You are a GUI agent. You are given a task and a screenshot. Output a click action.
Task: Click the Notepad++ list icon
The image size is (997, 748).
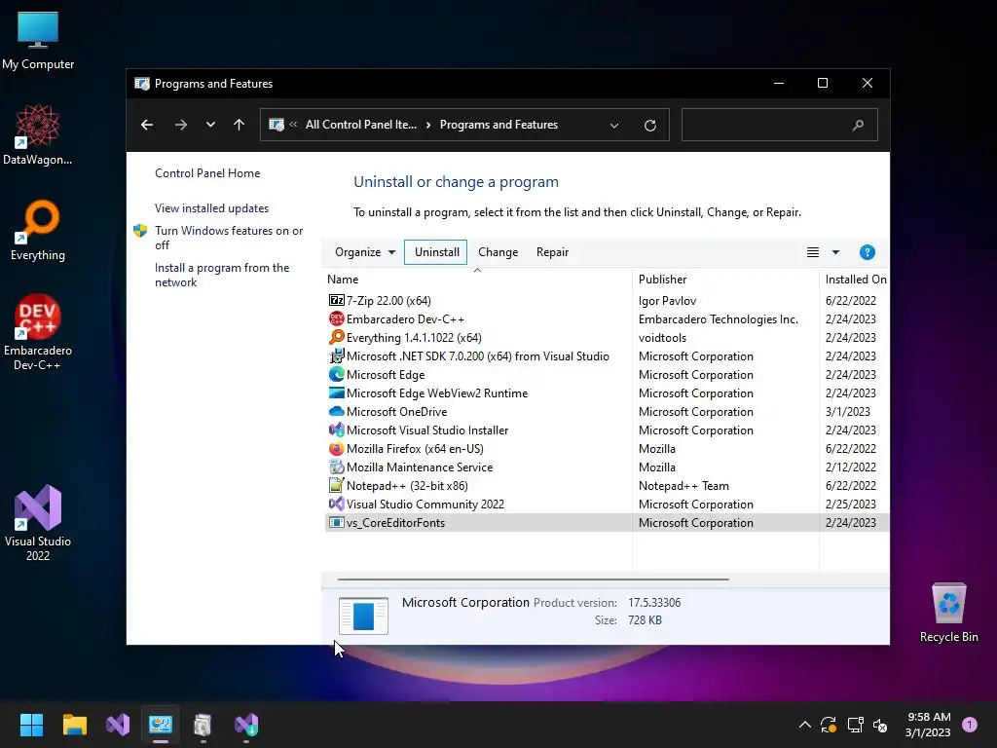[x=336, y=485]
